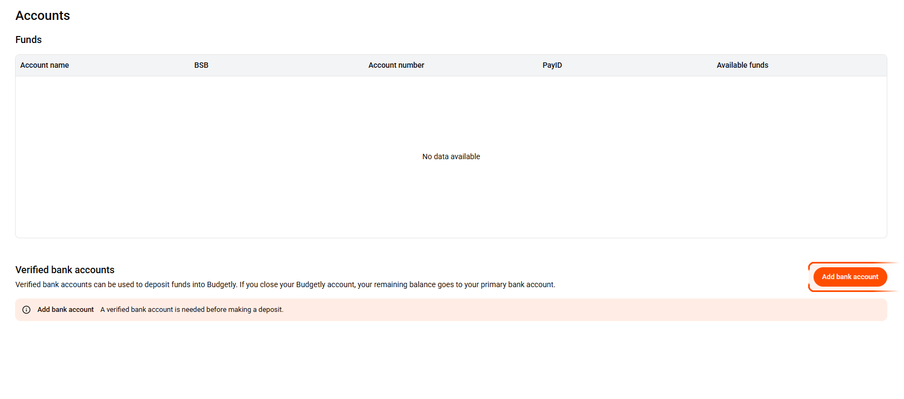Click the orange Add bank account button
The height and width of the screenshot is (399, 904).
(x=850, y=277)
